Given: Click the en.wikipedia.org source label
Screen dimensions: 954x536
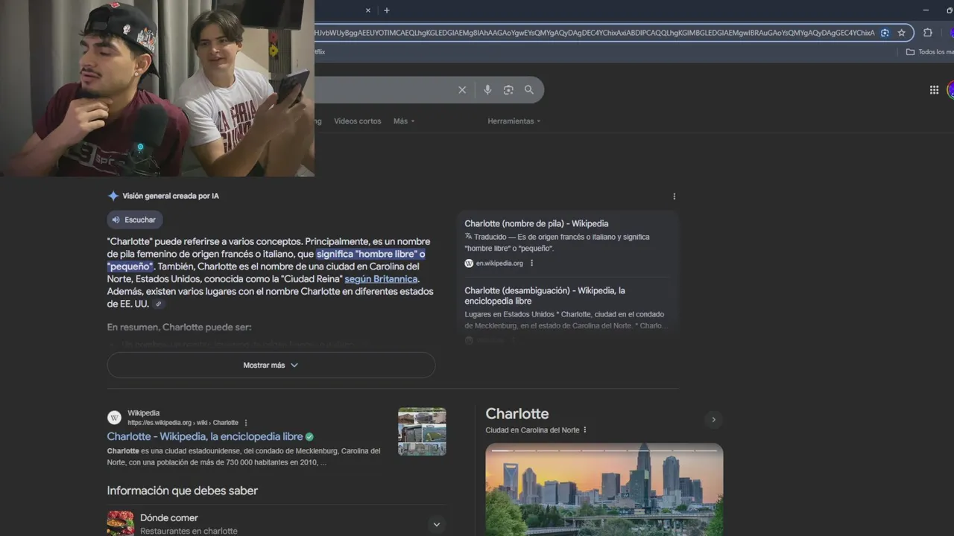Looking at the screenshot, I should [x=499, y=263].
